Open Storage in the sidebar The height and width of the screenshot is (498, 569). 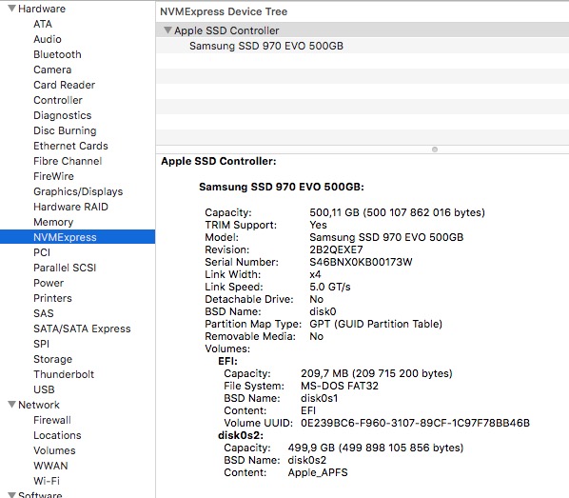pyautogui.click(x=52, y=359)
